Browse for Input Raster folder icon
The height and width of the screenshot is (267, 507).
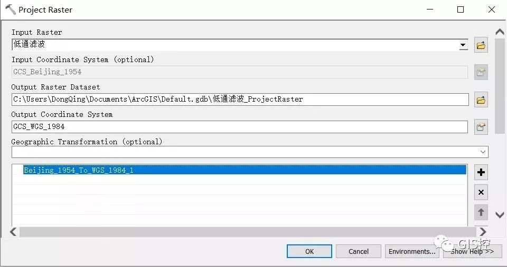pos(481,45)
